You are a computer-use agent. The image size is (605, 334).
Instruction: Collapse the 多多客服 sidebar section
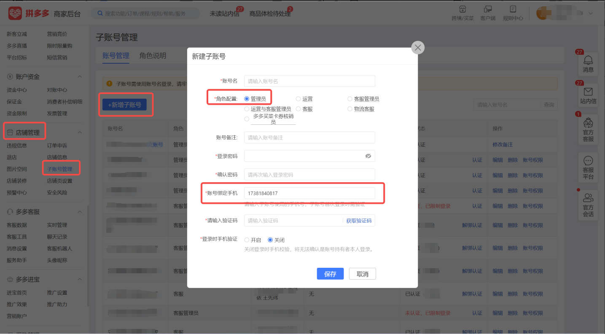click(80, 212)
